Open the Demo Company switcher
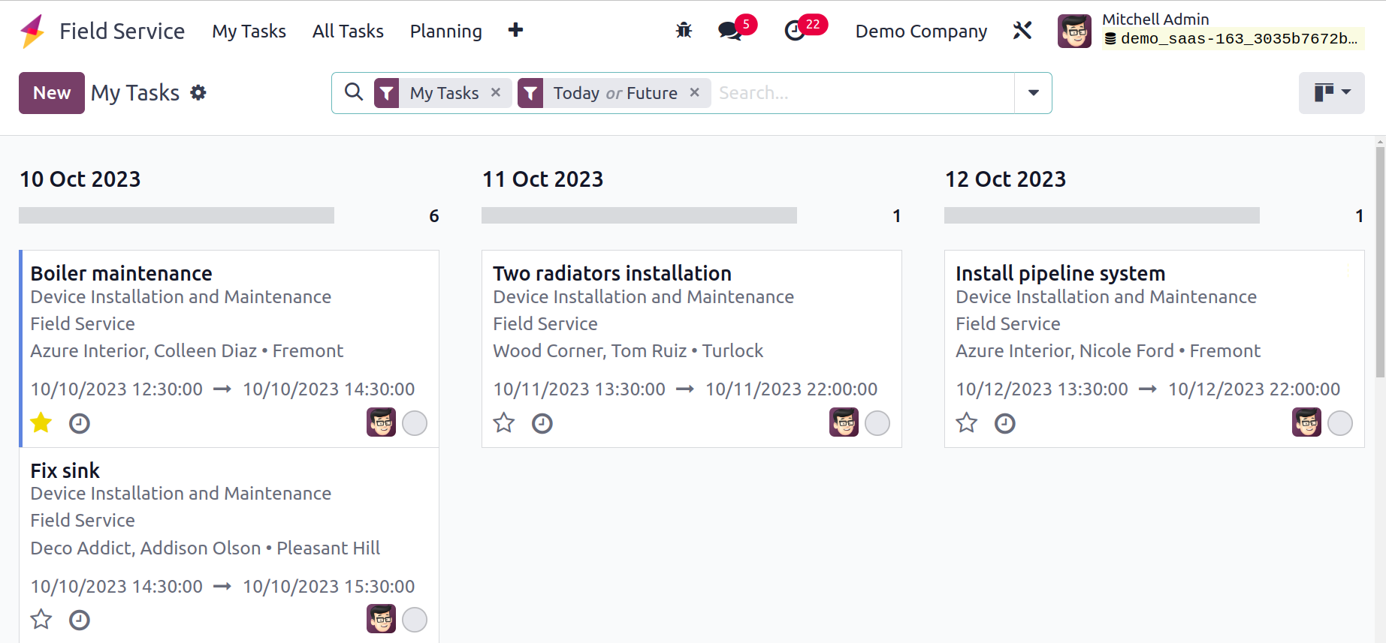1386x643 pixels. [x=921, y=31]
